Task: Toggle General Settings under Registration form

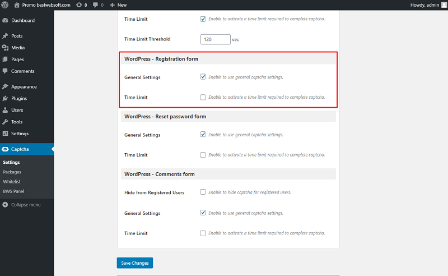Action: (x=203, y=77)
